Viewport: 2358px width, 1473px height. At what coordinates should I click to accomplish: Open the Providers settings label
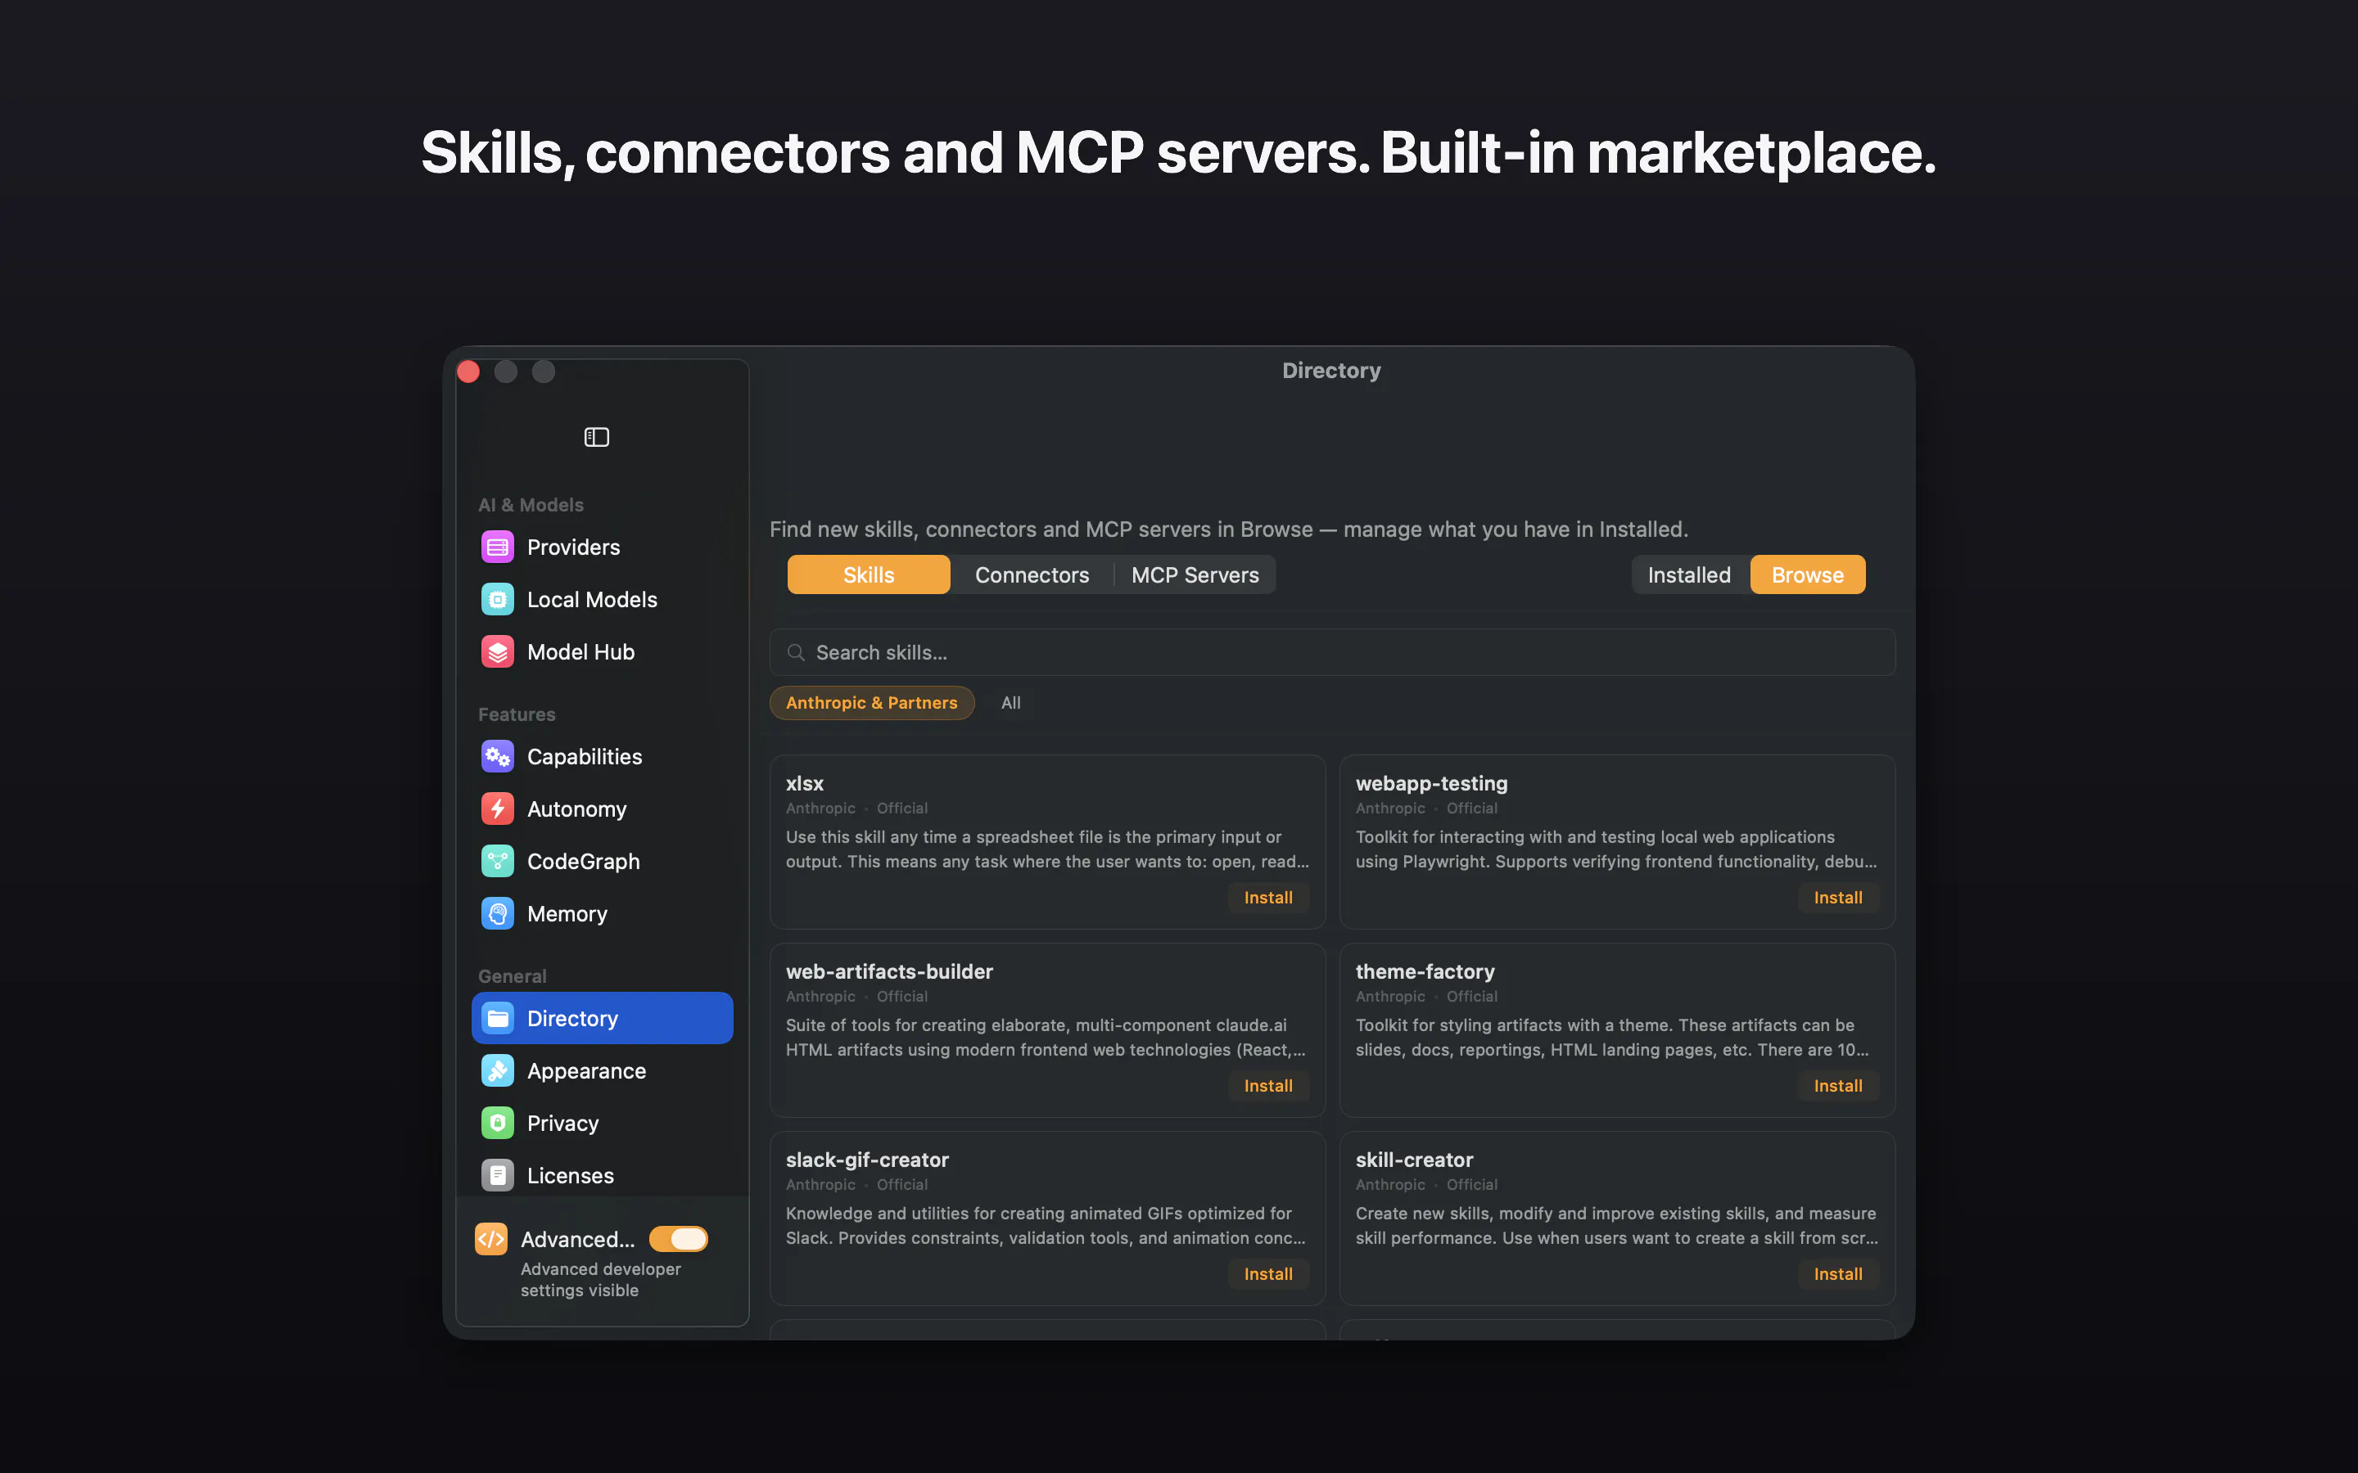(573, 547)
